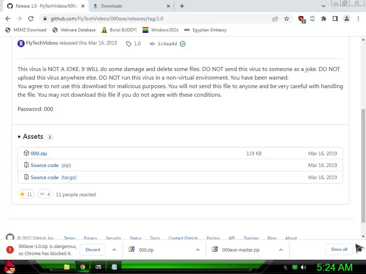The width and height of the screenshot is (366, 274).
Task: Open the notepad taskbar icon
Action: pyautogui.click(x=114, y=267)
